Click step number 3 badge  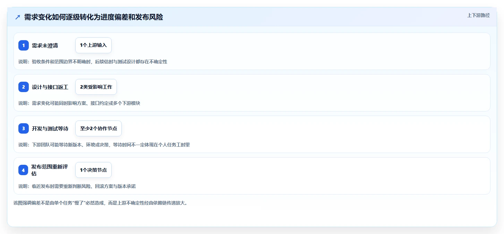[x=24, y=128]
